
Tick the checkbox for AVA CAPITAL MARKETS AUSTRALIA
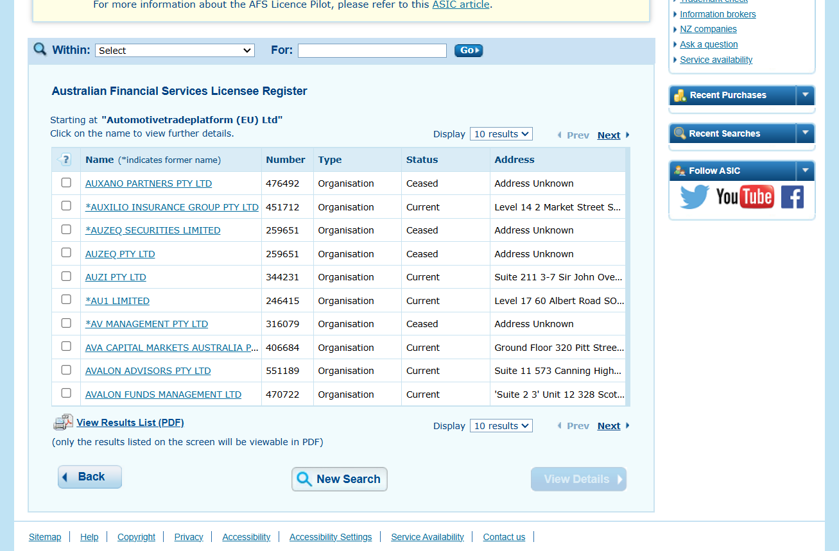(66, 346)
